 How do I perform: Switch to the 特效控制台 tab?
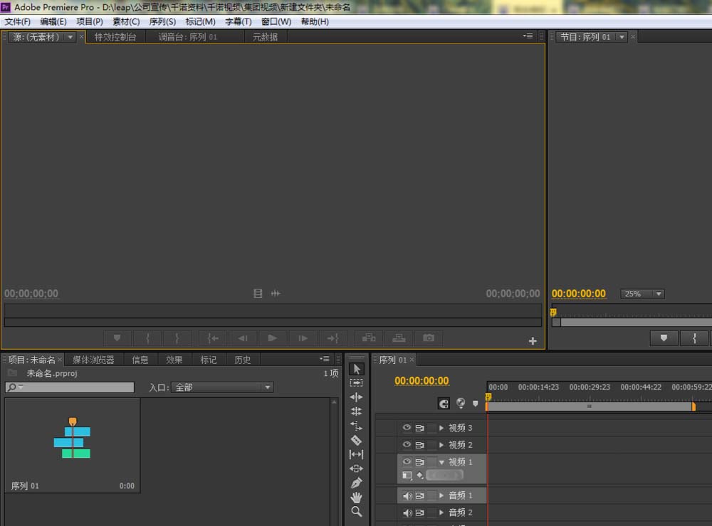pos(115,37)
